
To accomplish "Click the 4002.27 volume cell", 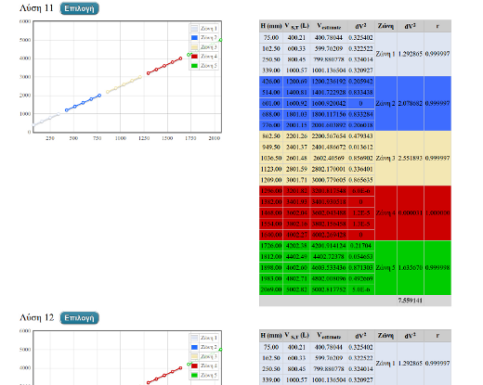I will [x=296, y=235].
